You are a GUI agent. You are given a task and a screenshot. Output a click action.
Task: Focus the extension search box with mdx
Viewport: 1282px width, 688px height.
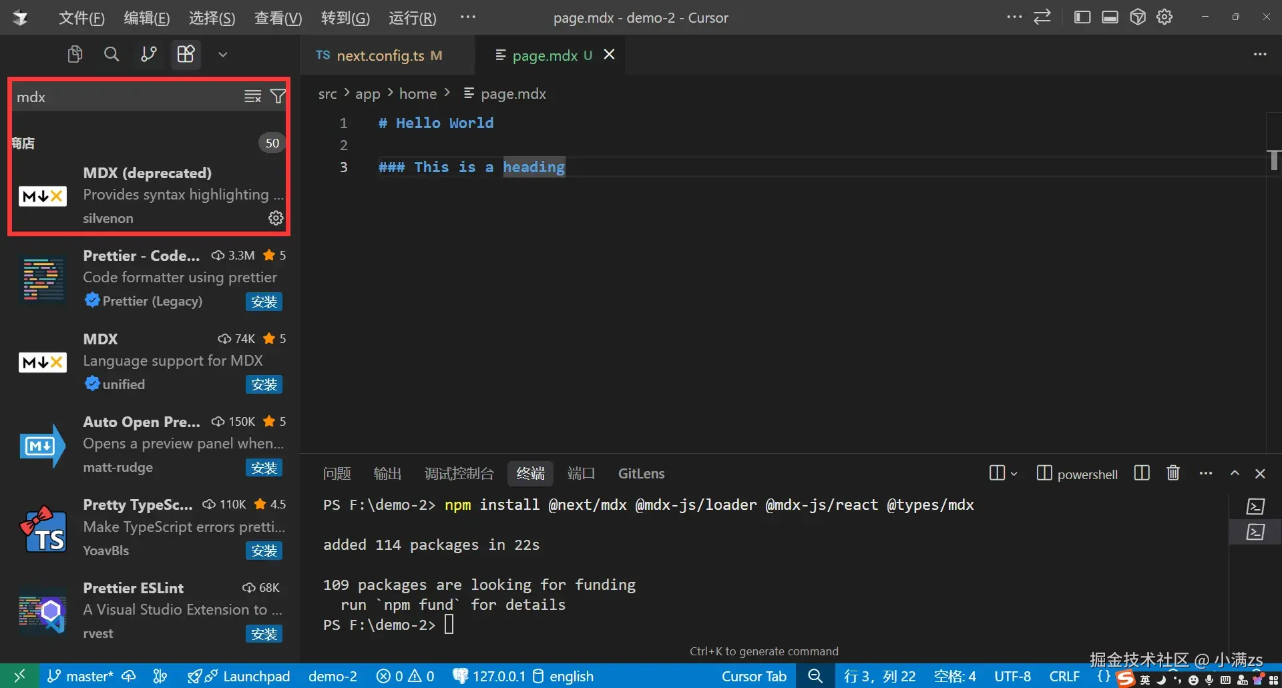coord(127,97)
